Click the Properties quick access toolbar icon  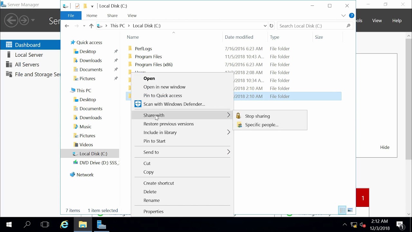point(77,6)
